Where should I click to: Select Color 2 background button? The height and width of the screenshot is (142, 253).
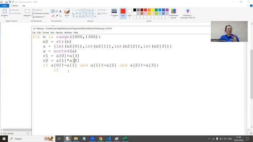pyautogui.click(x=130, y=13)
